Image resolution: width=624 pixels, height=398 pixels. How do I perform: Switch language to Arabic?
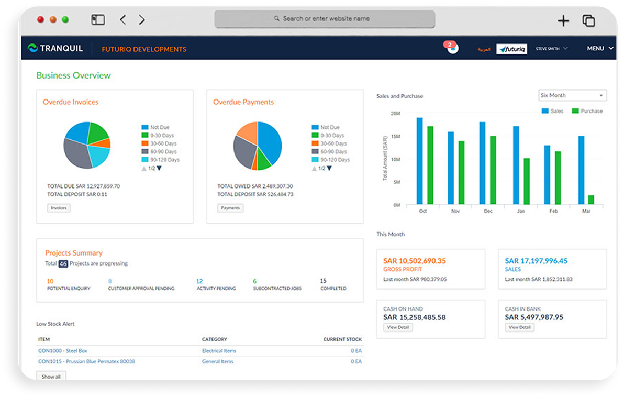coord(484,49)
